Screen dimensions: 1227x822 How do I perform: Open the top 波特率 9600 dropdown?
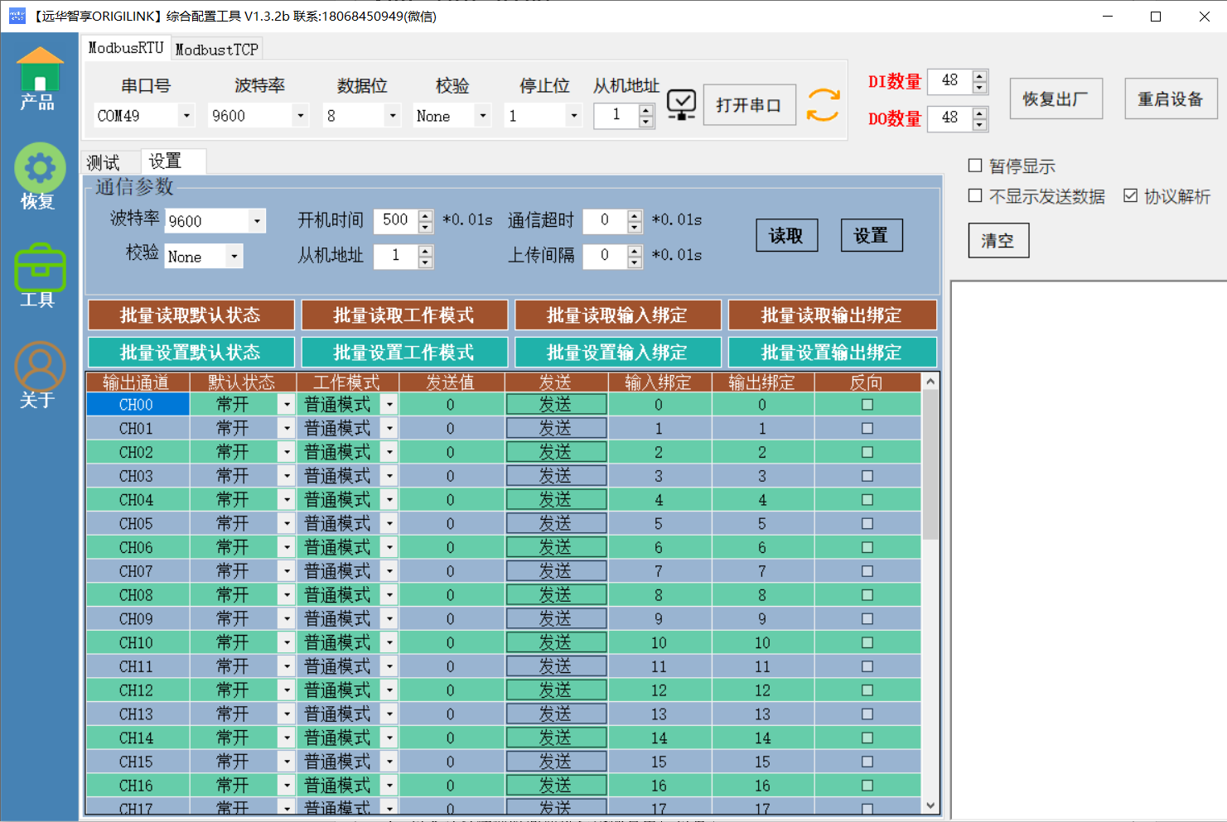pyautogui.click(x=301, y=116)
